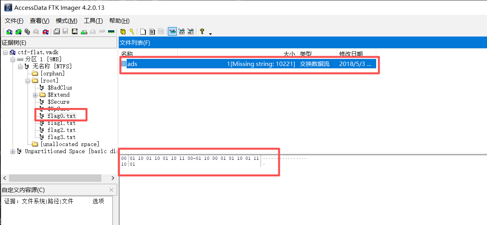Screen dimensions: 487x225
Task: Toggle automatic file viewer glasses icon
Action: pyautogui.click(x=172, y=32)
